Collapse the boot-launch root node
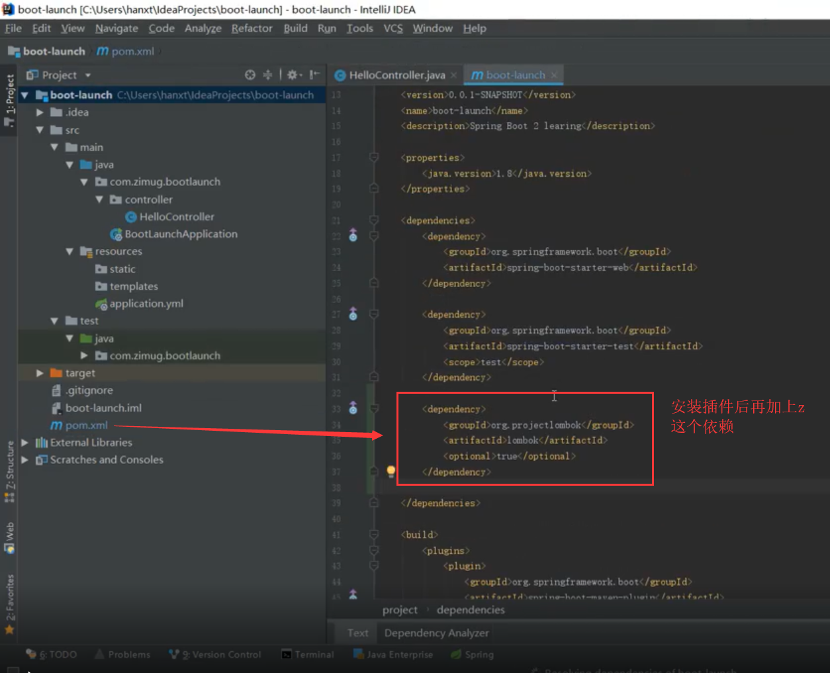The width and height of the screenshot is (830, 673). (x=24, y=95)
